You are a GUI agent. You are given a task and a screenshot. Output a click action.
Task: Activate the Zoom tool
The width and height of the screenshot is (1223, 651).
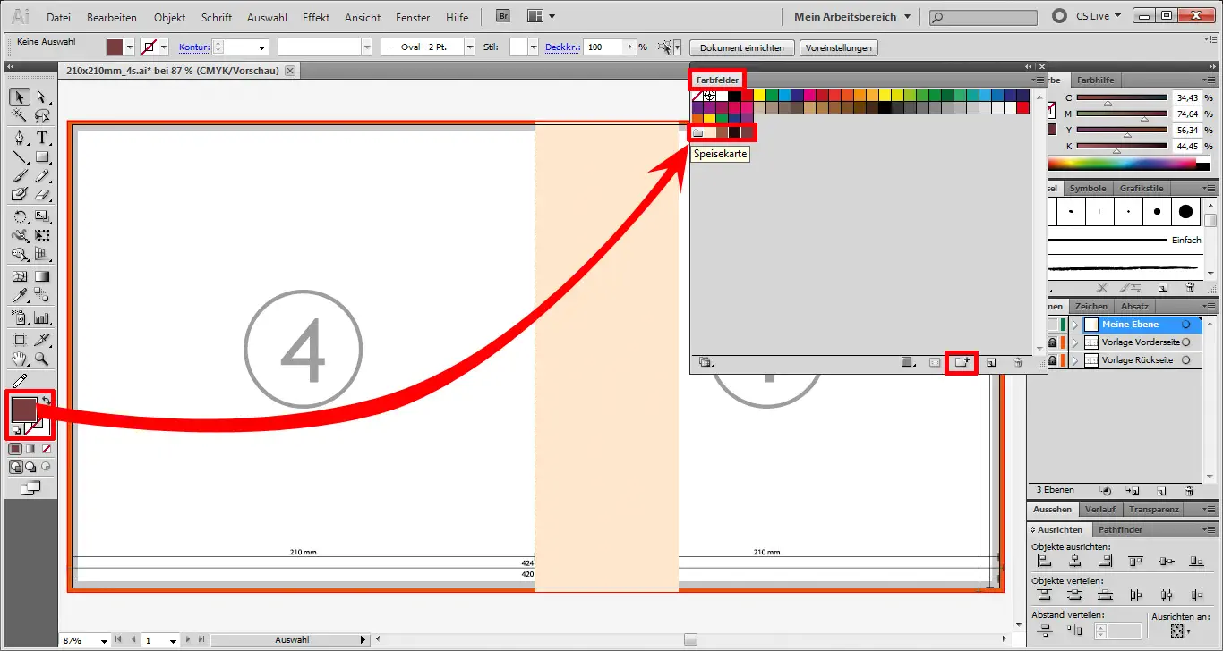40,359
